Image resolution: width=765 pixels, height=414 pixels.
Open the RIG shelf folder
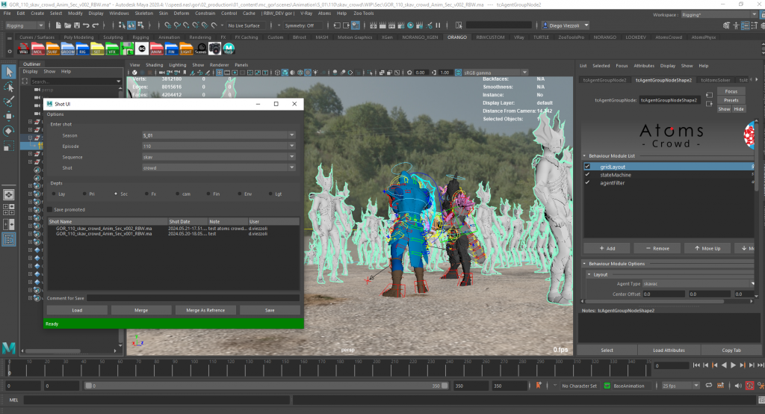tap(82, 49)
